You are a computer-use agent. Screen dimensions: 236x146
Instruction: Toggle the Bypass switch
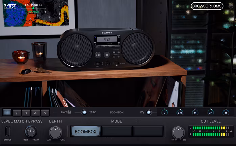point(7,131)
